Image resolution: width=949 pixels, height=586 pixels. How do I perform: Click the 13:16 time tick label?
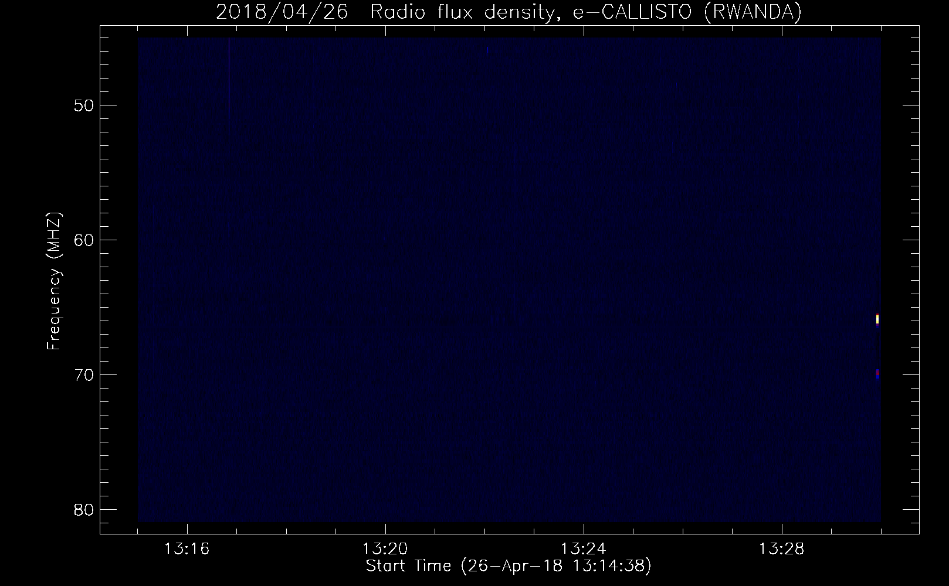pos(187,549)
